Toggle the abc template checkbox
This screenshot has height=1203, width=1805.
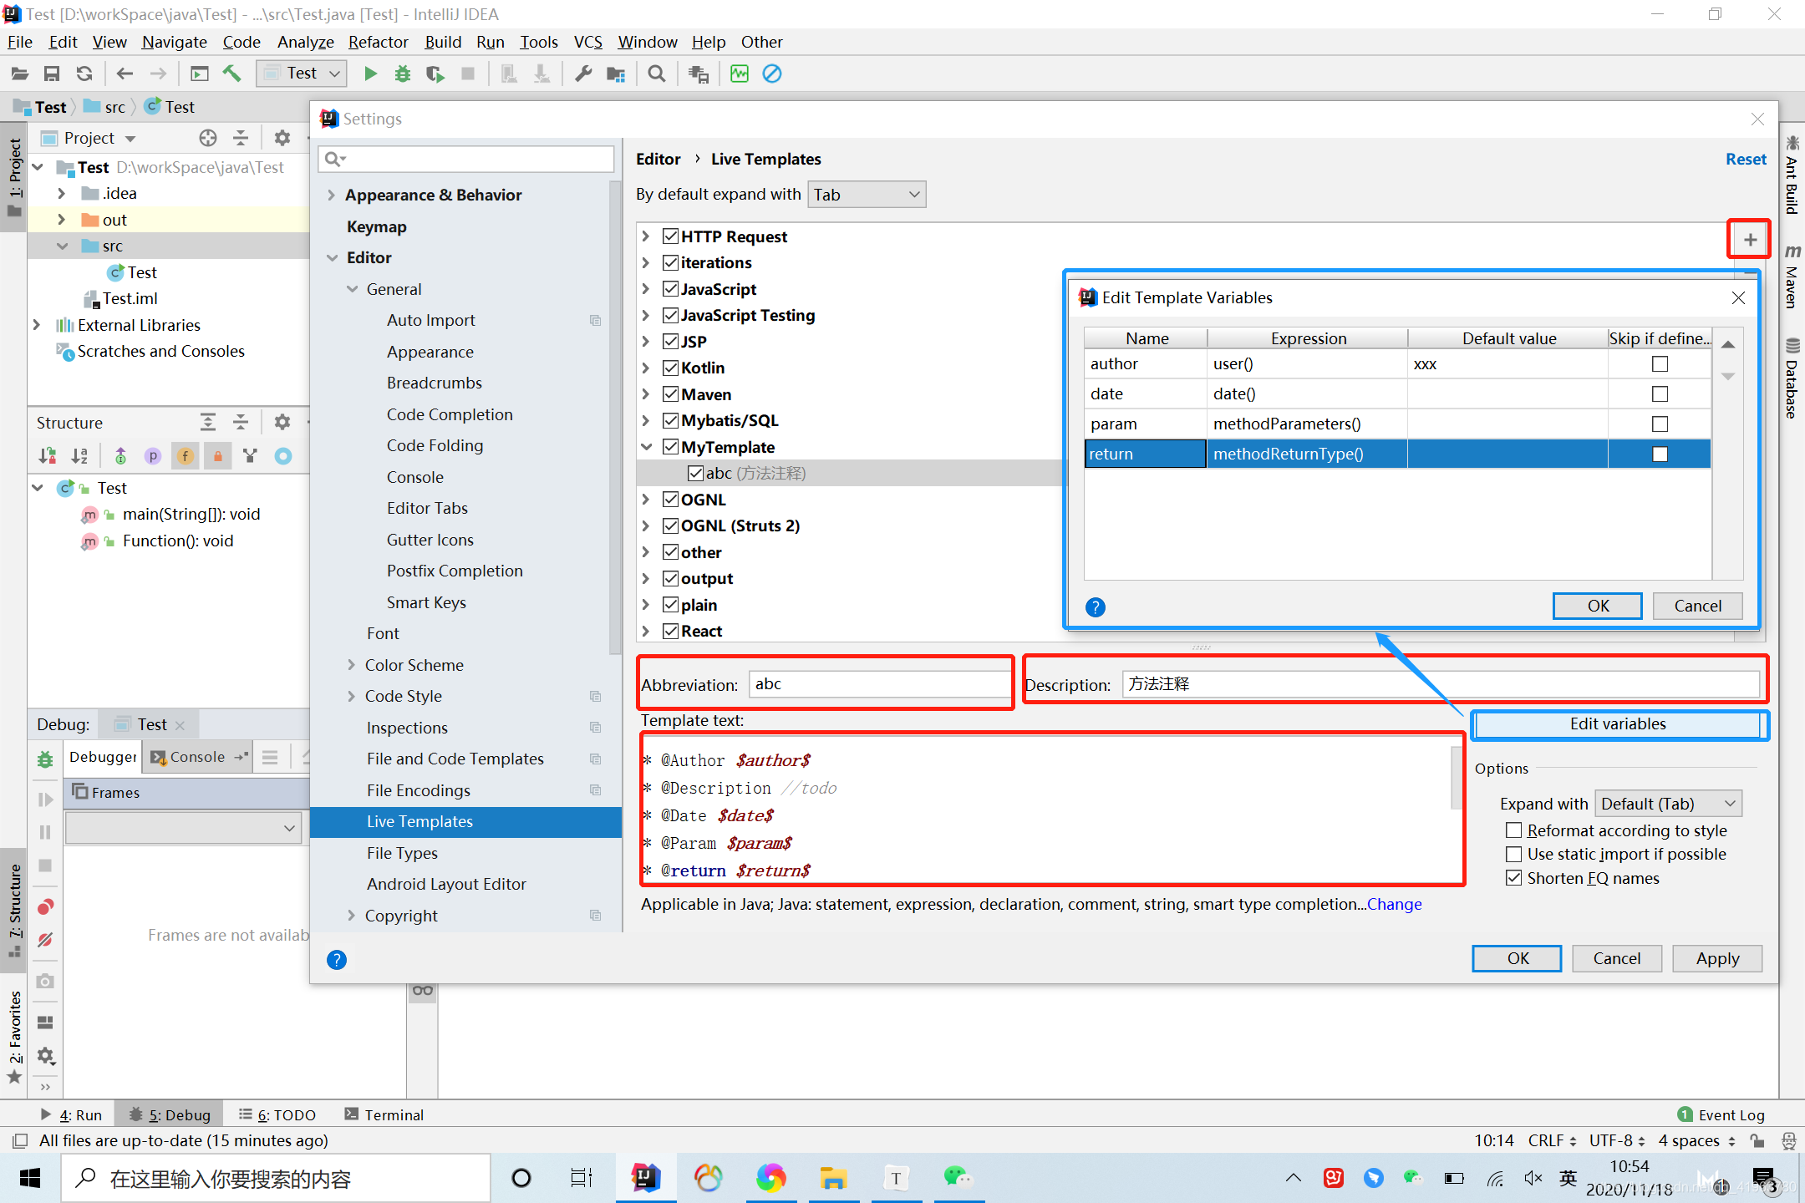[x=695, y=474]
